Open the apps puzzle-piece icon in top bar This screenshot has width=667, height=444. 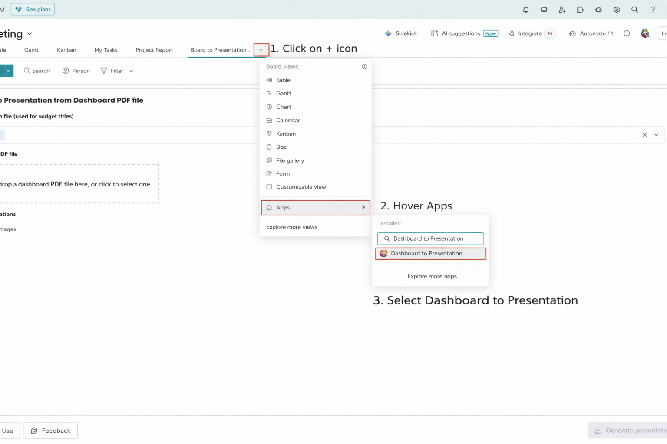(580, 10)
